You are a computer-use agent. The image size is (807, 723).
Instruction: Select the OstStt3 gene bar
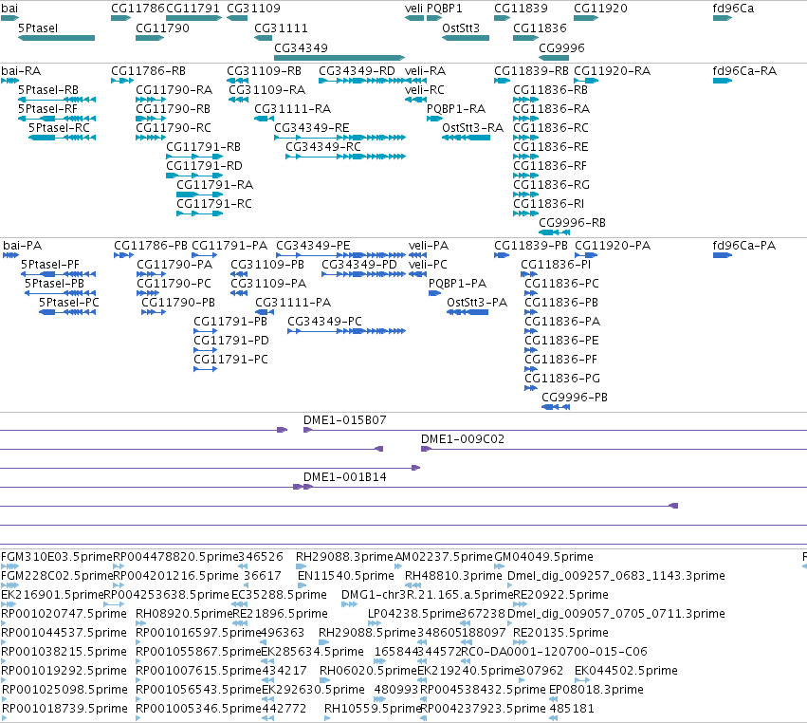[466, 38]
